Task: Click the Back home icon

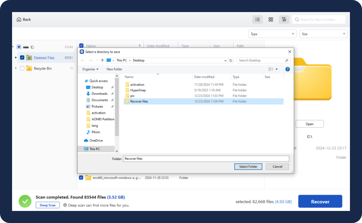Action: (x=19, y=20)
